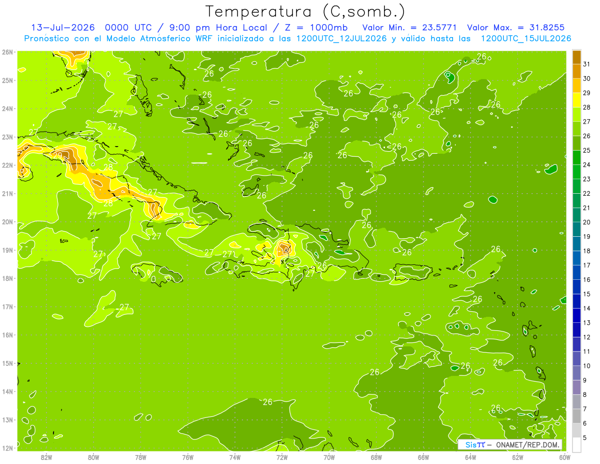Click the 60W longitude axis label
The height and width of the screenshot is (464, 600).
tap(564, 457)
